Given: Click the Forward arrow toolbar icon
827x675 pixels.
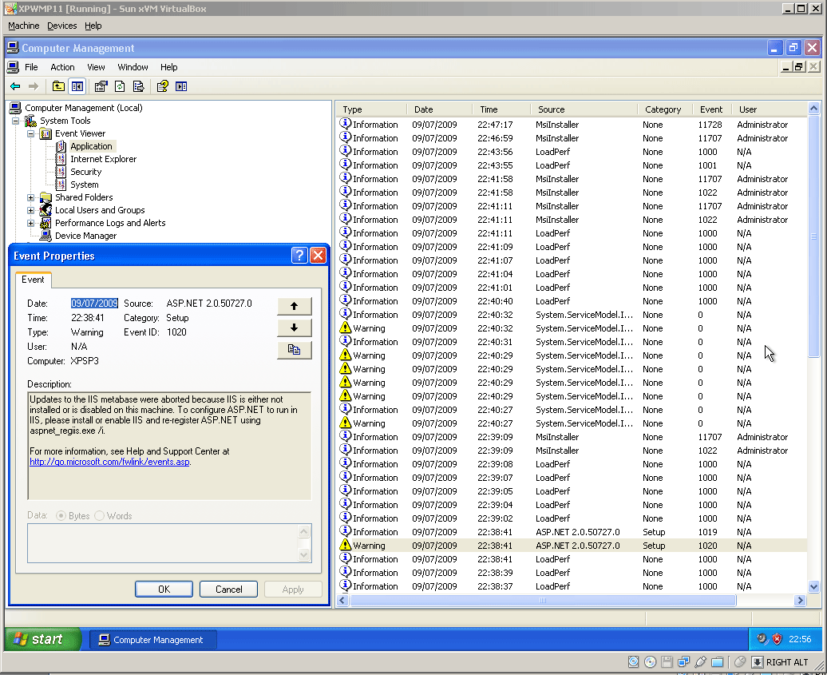Looking at the screenshot, I should [34, 86].
